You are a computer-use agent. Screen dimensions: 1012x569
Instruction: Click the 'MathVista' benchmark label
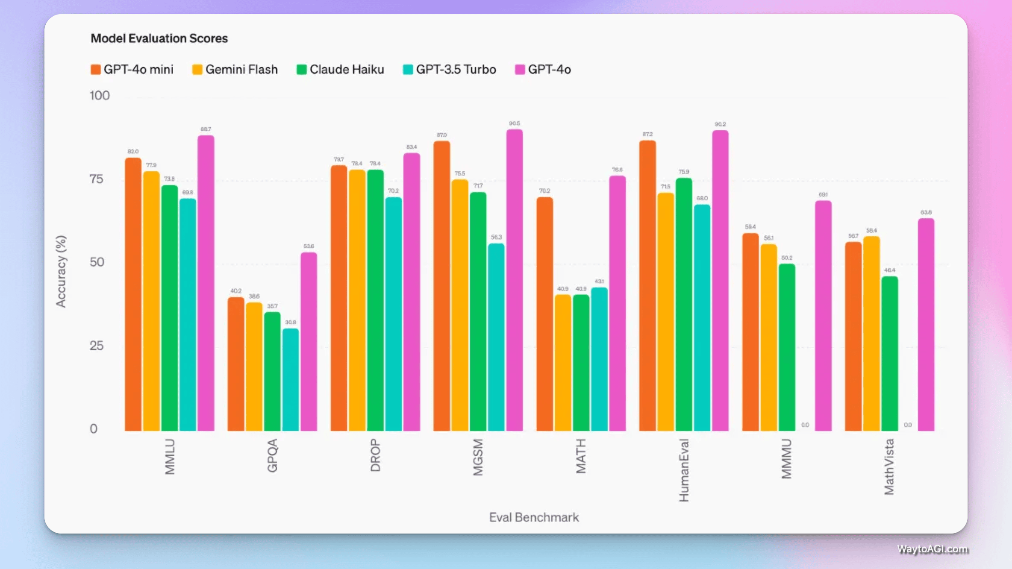[x=889, y=467]
